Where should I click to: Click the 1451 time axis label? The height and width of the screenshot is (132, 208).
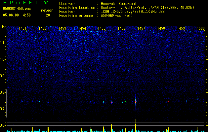22,28
